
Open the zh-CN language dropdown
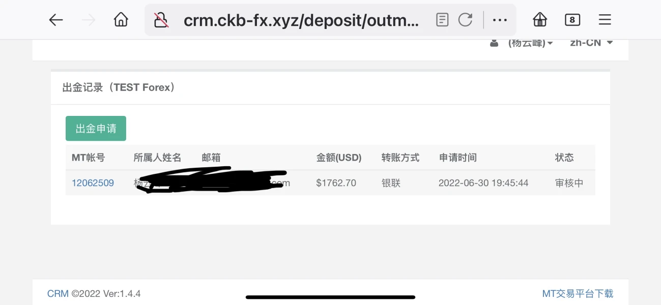[x=591, y=43]
